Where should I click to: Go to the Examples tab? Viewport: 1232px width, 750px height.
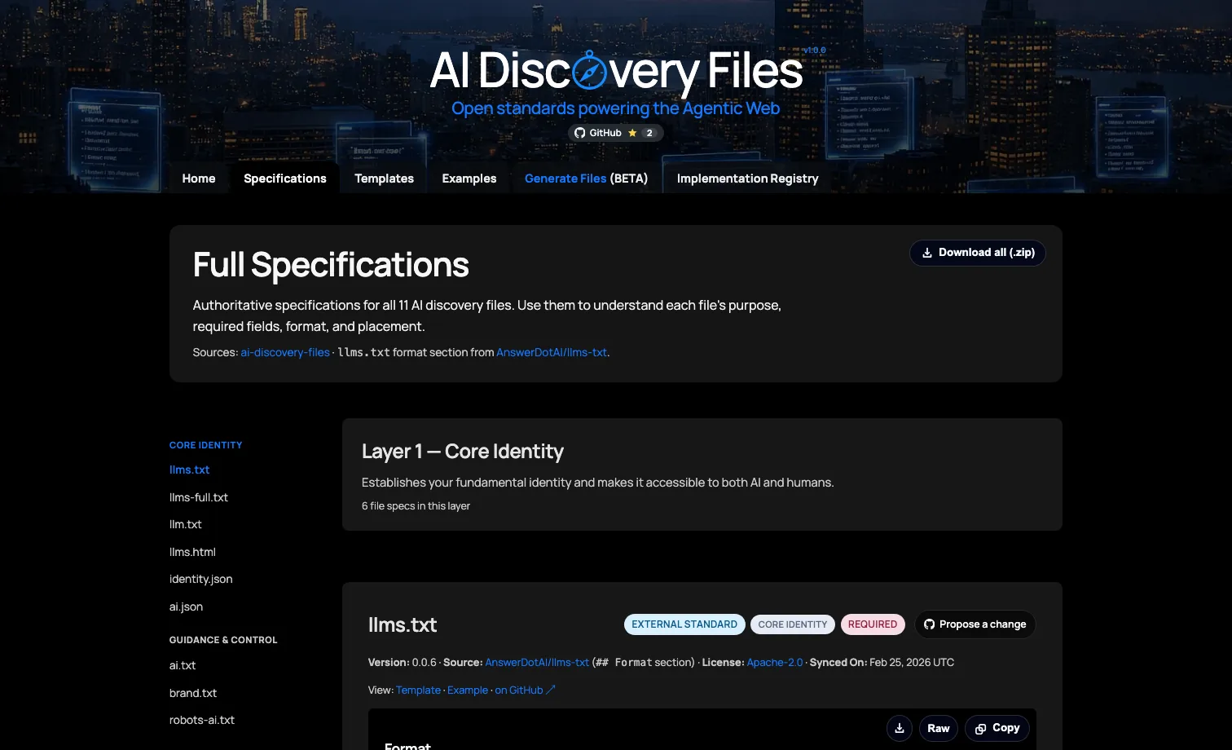pyautogui.click(x=469, y=179)
